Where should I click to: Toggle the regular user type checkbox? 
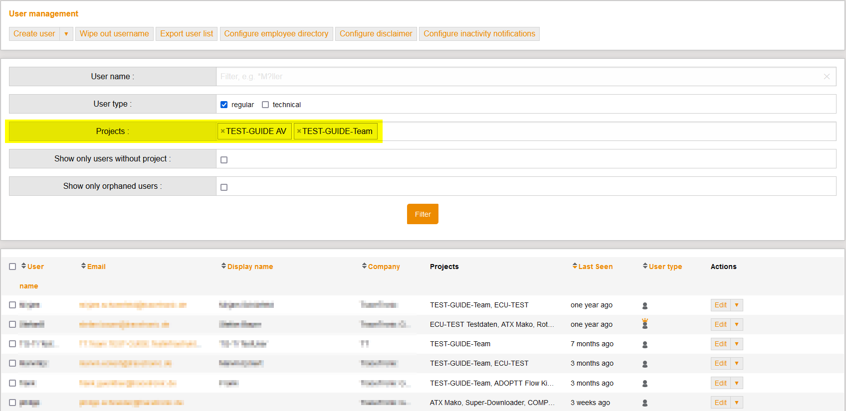point(224,105)
